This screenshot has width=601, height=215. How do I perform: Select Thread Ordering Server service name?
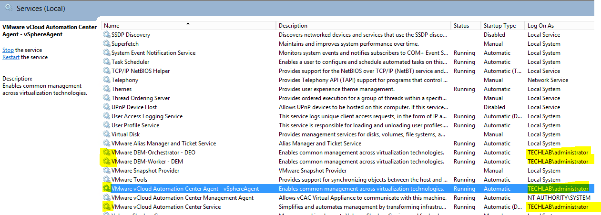(x=141, y=98)
